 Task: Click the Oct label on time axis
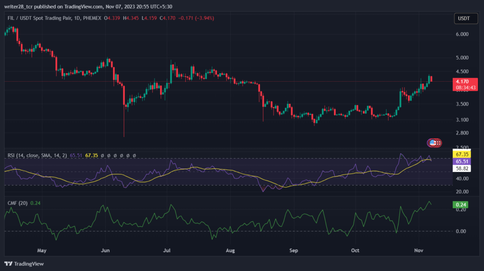[x=355, y=250]
